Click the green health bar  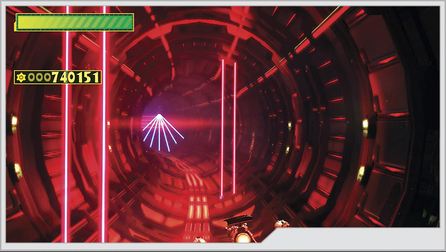point(74,22)
